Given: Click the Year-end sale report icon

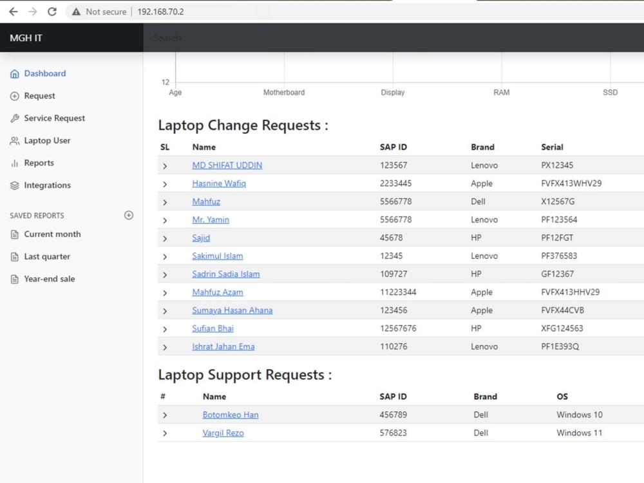Looking at the screenshot, I should tap(14, 279).
